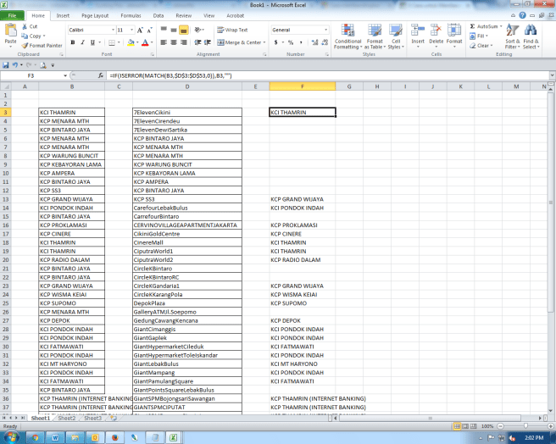Click Merge & Center in Alignment group
Screen dimensions: 556x444
(x=242, y=42)
